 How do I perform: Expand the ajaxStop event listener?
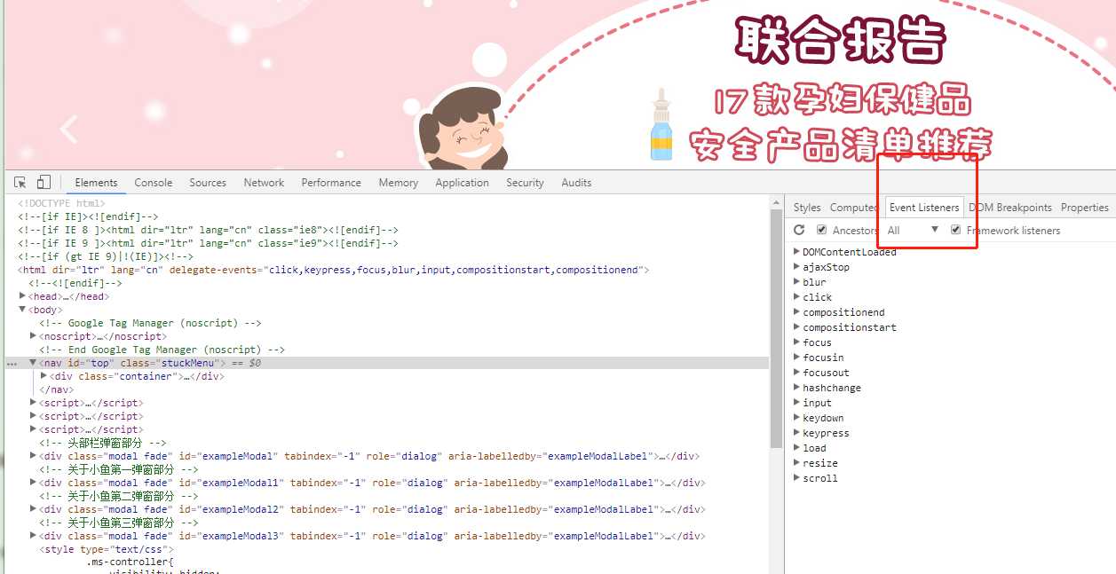(x=796, y=267)
